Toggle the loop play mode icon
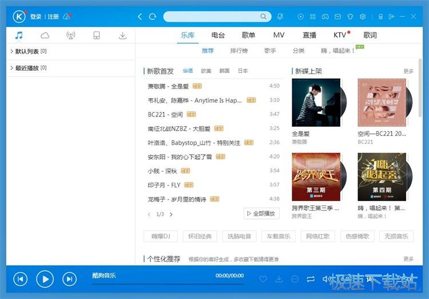 coord(311,279)
